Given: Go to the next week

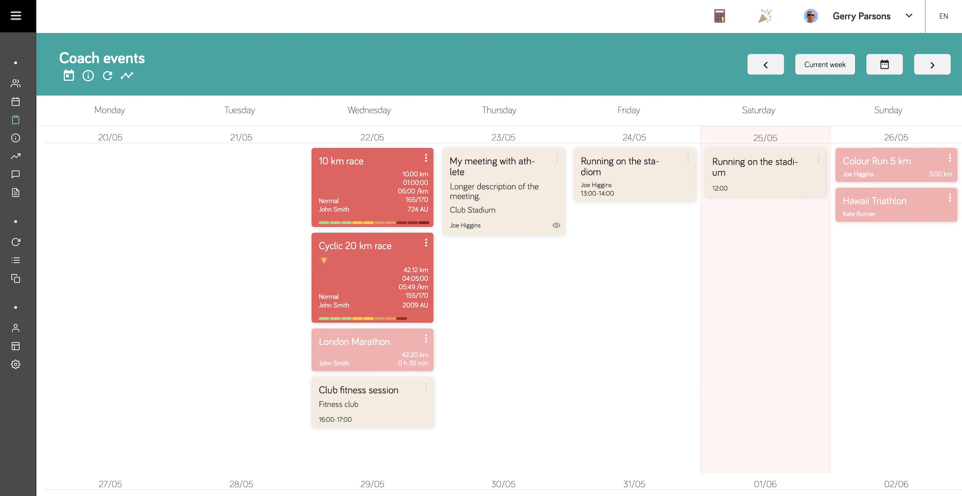Looking at the screenshot, I should [x=932, y=64].
